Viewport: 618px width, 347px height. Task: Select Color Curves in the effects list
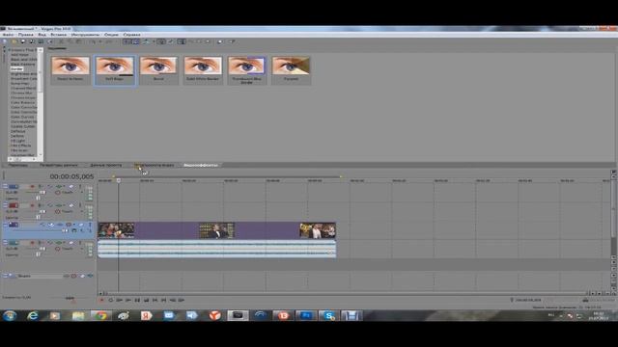tap(22, 117)
